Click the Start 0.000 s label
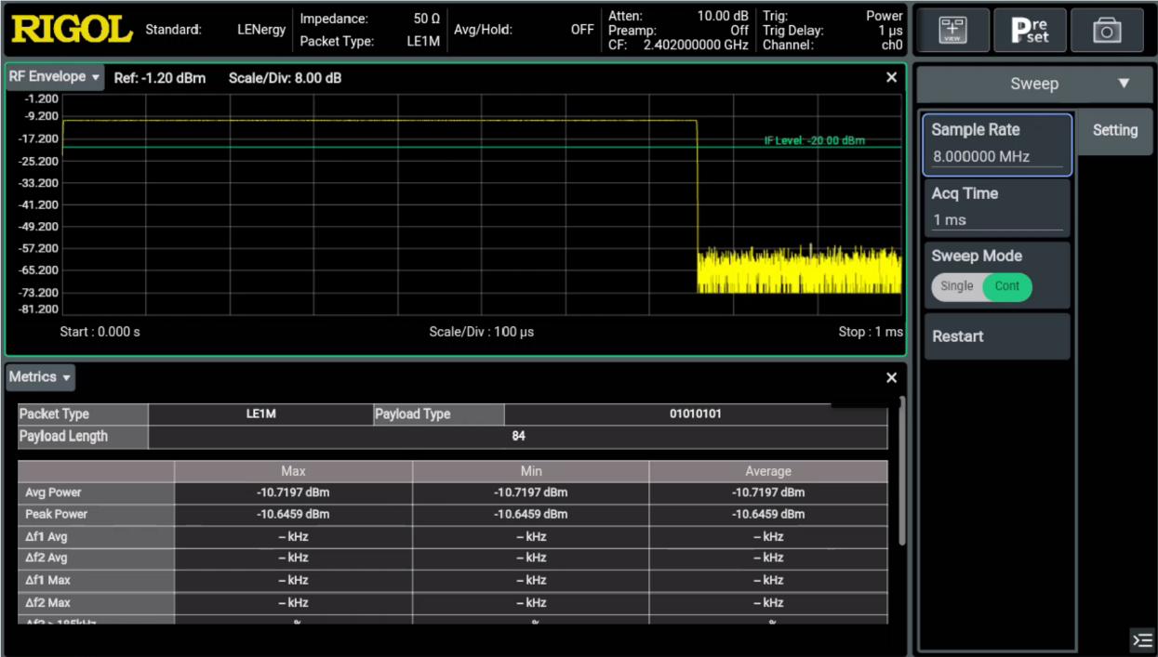Image resolution: width=1158 pixels, height=657 pixels. [100, 332]
